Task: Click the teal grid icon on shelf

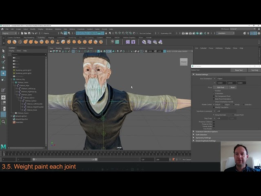Action: click(x=117, y=42)
